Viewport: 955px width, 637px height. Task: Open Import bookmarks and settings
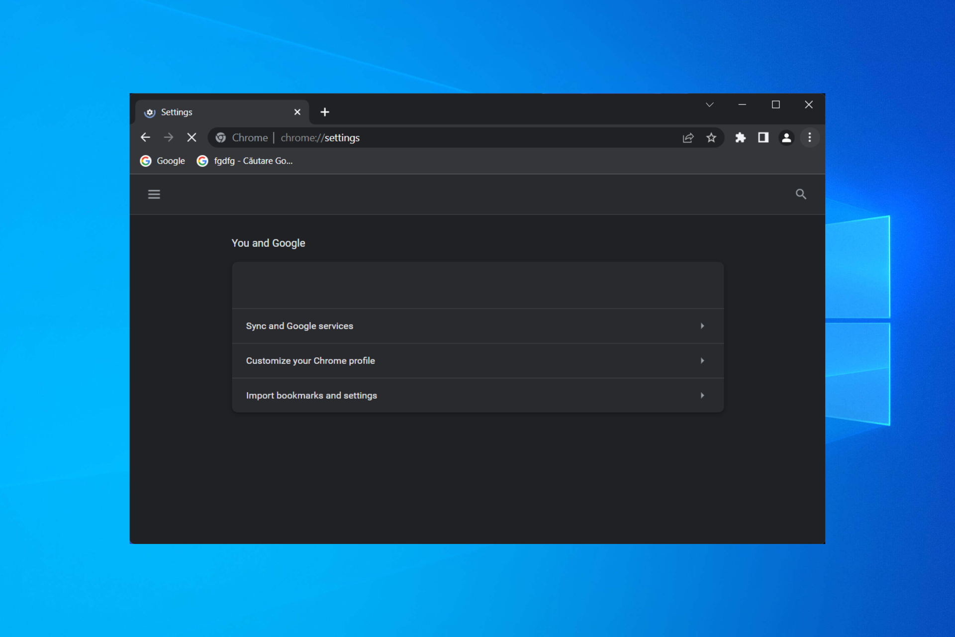click(477, 396)
